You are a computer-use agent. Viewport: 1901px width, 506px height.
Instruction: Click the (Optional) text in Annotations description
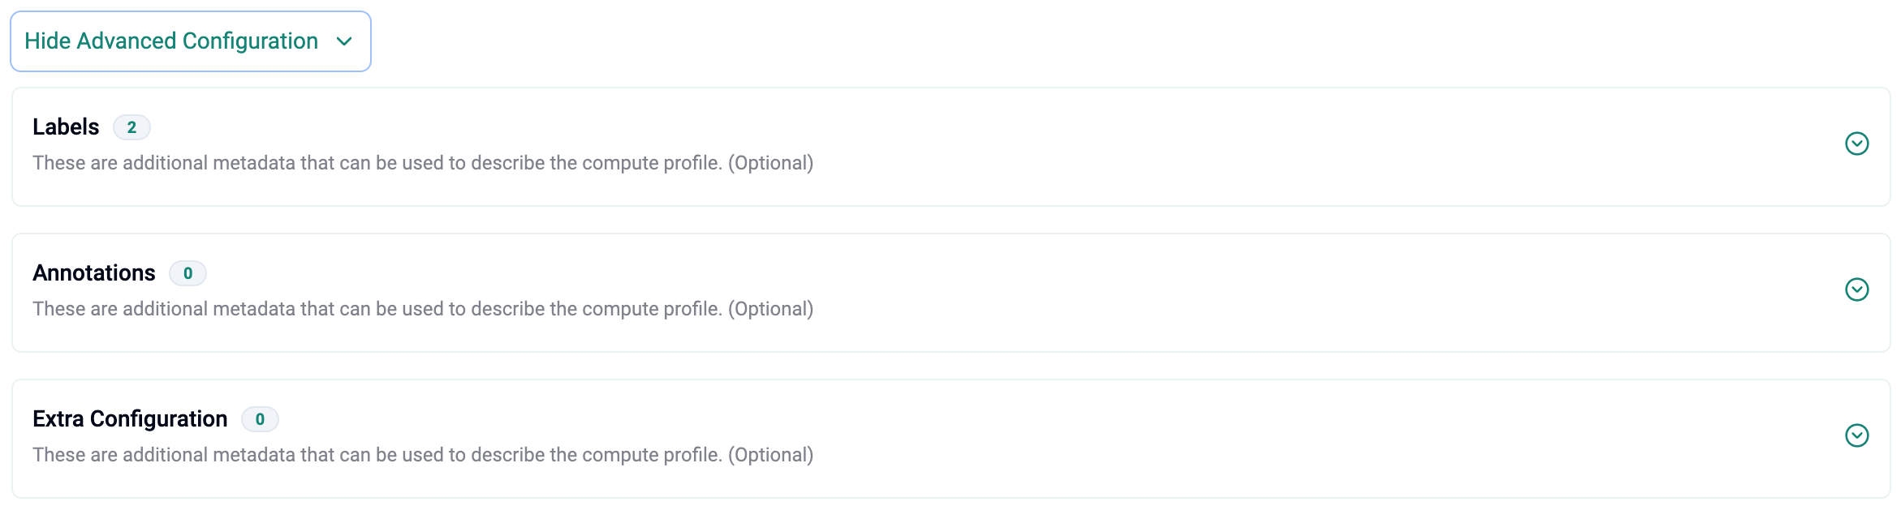(770, 309)
